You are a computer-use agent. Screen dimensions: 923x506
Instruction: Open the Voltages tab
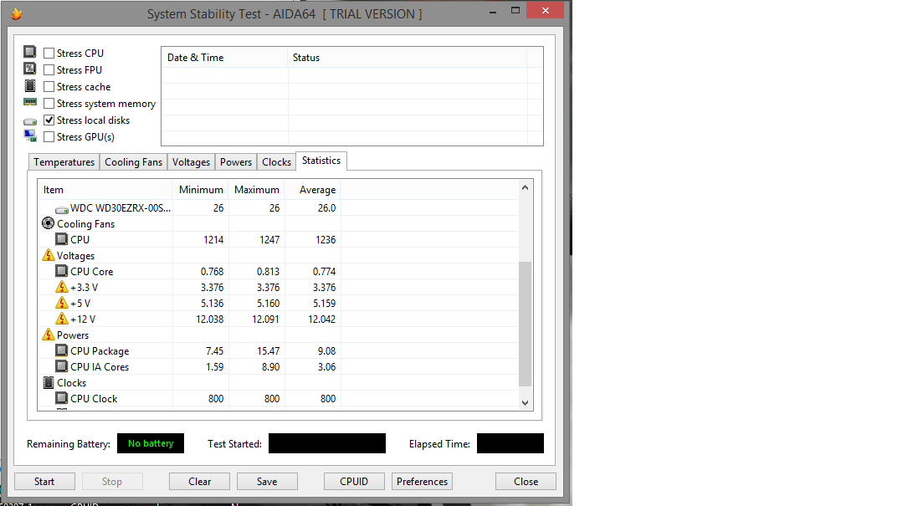(x=191, y=161)
